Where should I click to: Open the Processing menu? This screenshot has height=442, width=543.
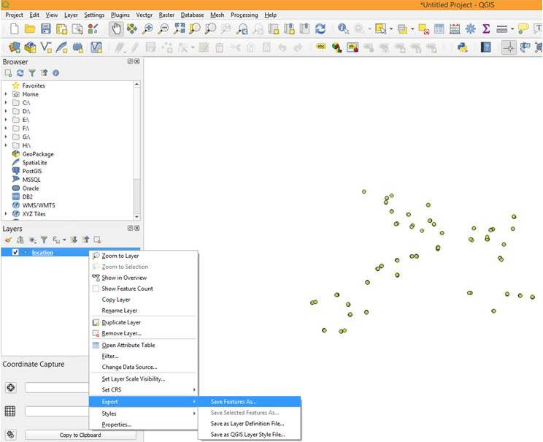point(244,15)
